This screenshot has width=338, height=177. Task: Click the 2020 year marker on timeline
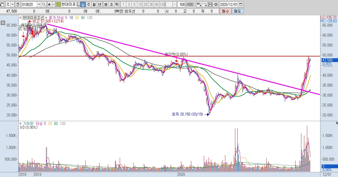coord(181,174)
